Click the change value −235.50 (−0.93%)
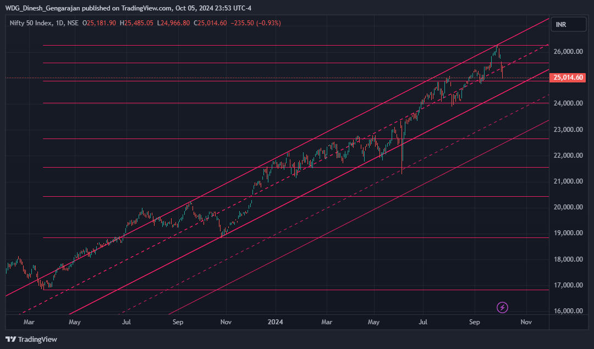 click(255, 23)
